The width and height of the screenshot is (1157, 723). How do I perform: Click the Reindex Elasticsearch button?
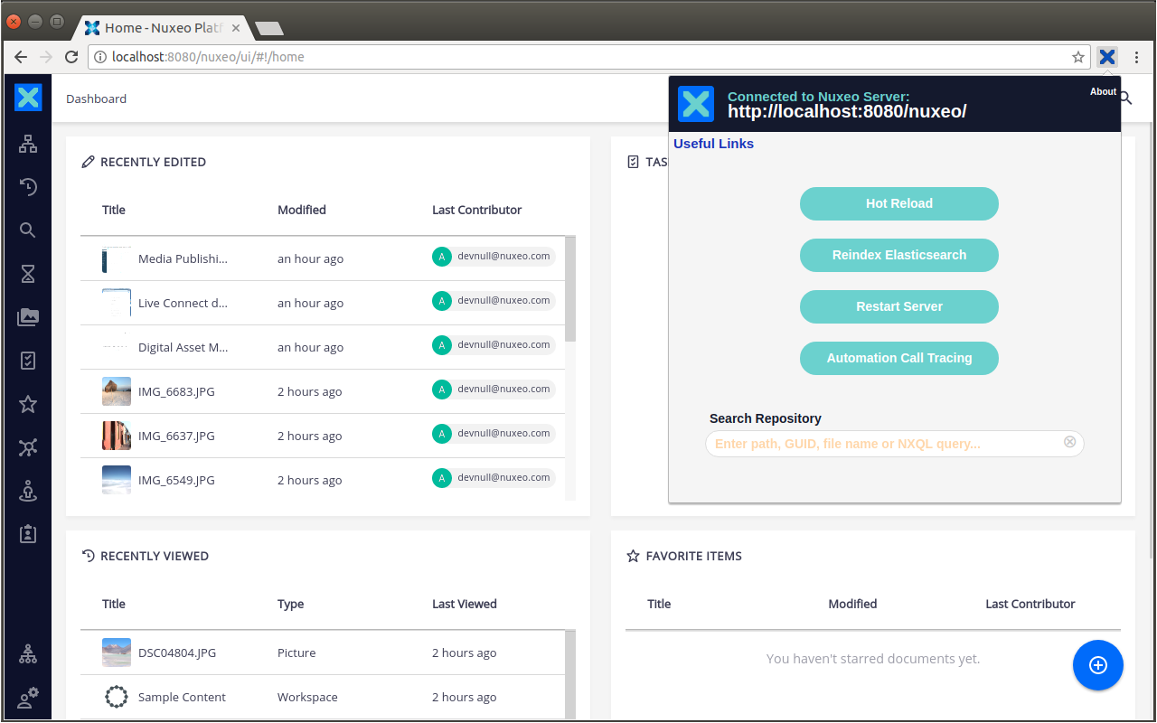[x=899, y=255]
